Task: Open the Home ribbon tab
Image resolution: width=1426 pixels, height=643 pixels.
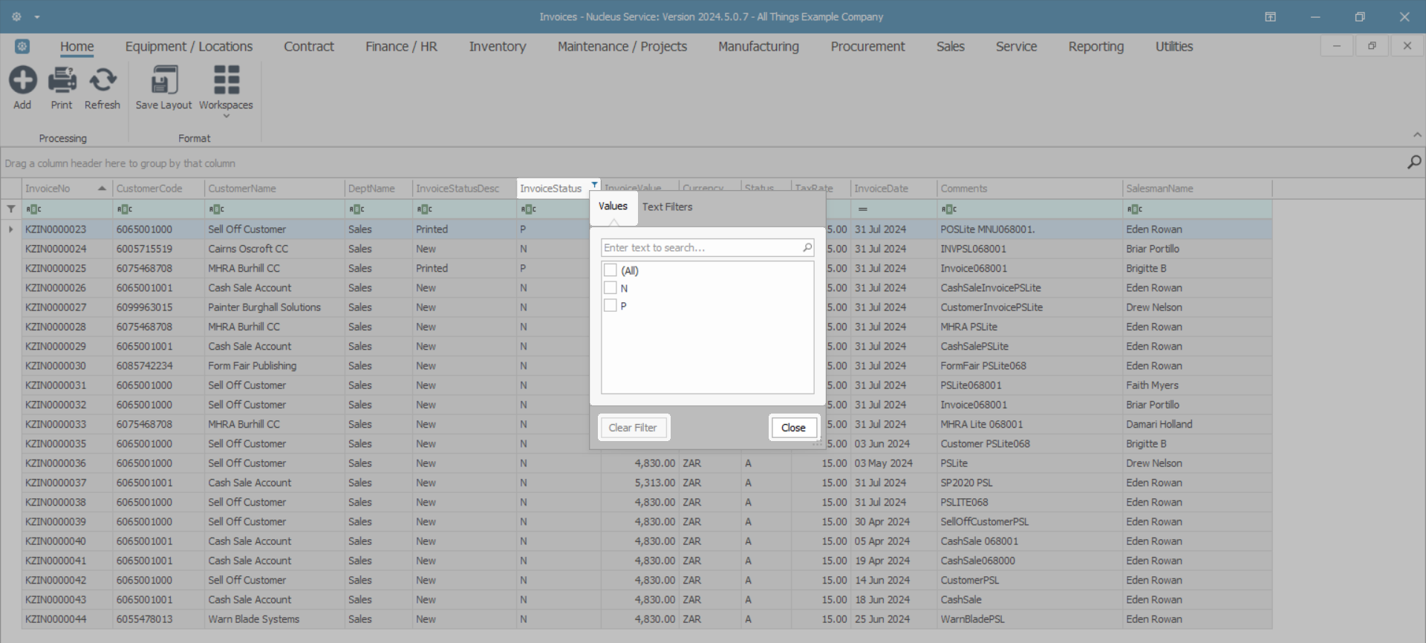Action: [x=77, y=46]
